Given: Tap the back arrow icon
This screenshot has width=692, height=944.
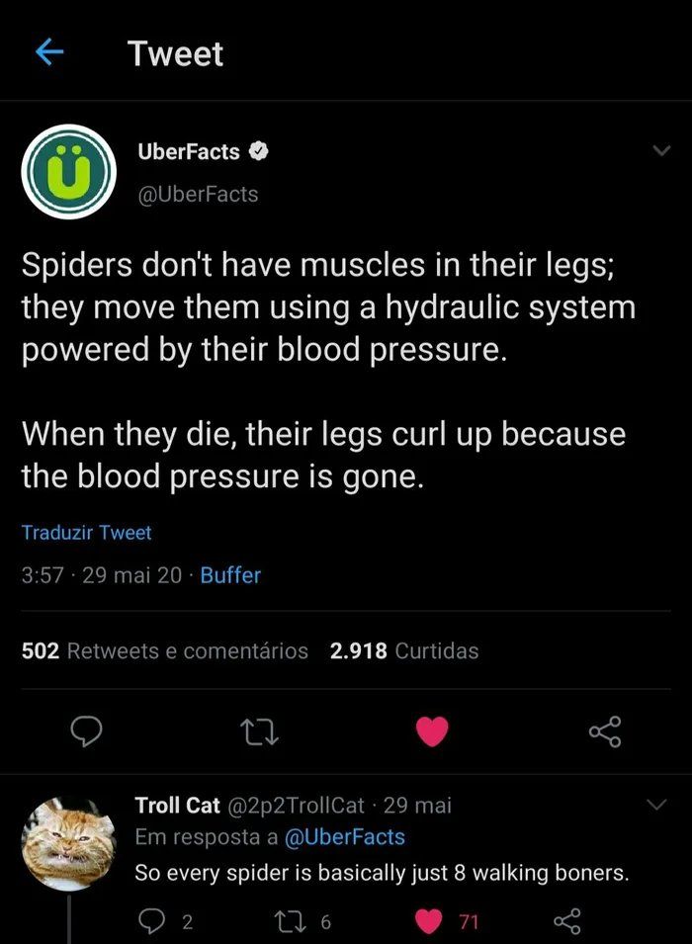Looking at the screenshot, I should [49, 53].
